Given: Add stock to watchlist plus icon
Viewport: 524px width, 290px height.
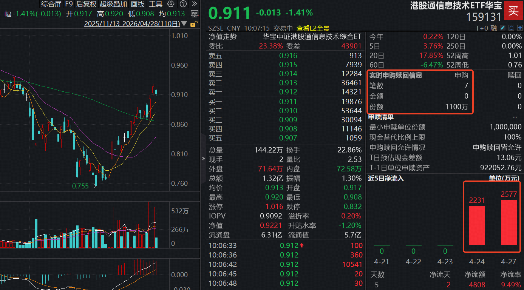Looking at the screenshot, I should point(520,28).
